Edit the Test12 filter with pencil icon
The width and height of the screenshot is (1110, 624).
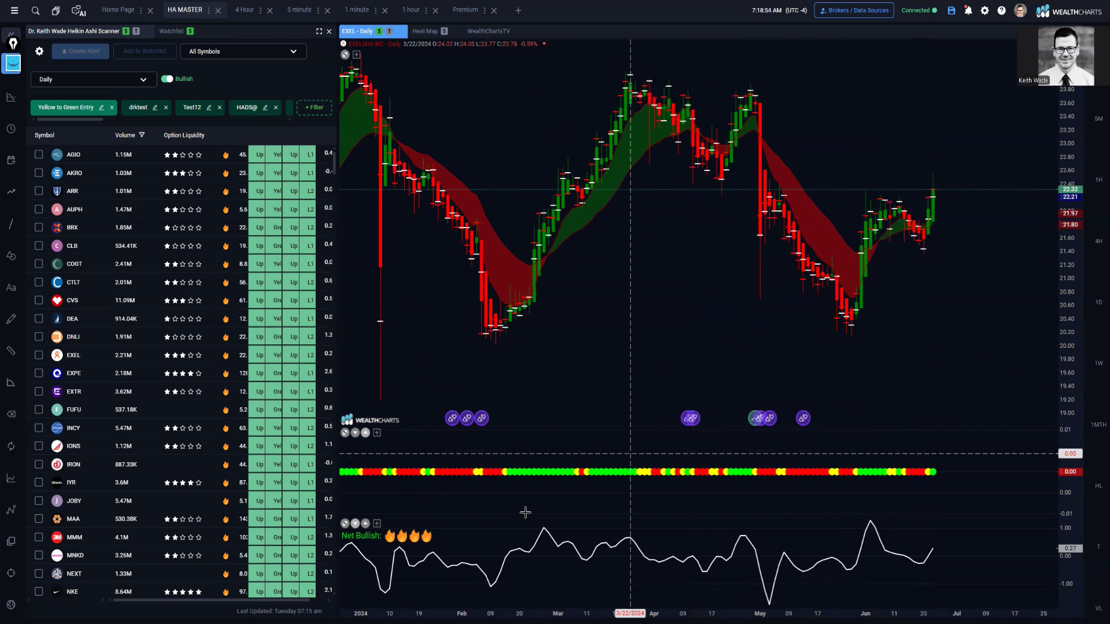coord(209,107)
